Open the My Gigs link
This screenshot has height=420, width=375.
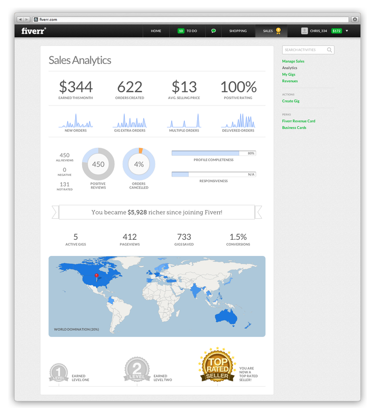point(289,74)
